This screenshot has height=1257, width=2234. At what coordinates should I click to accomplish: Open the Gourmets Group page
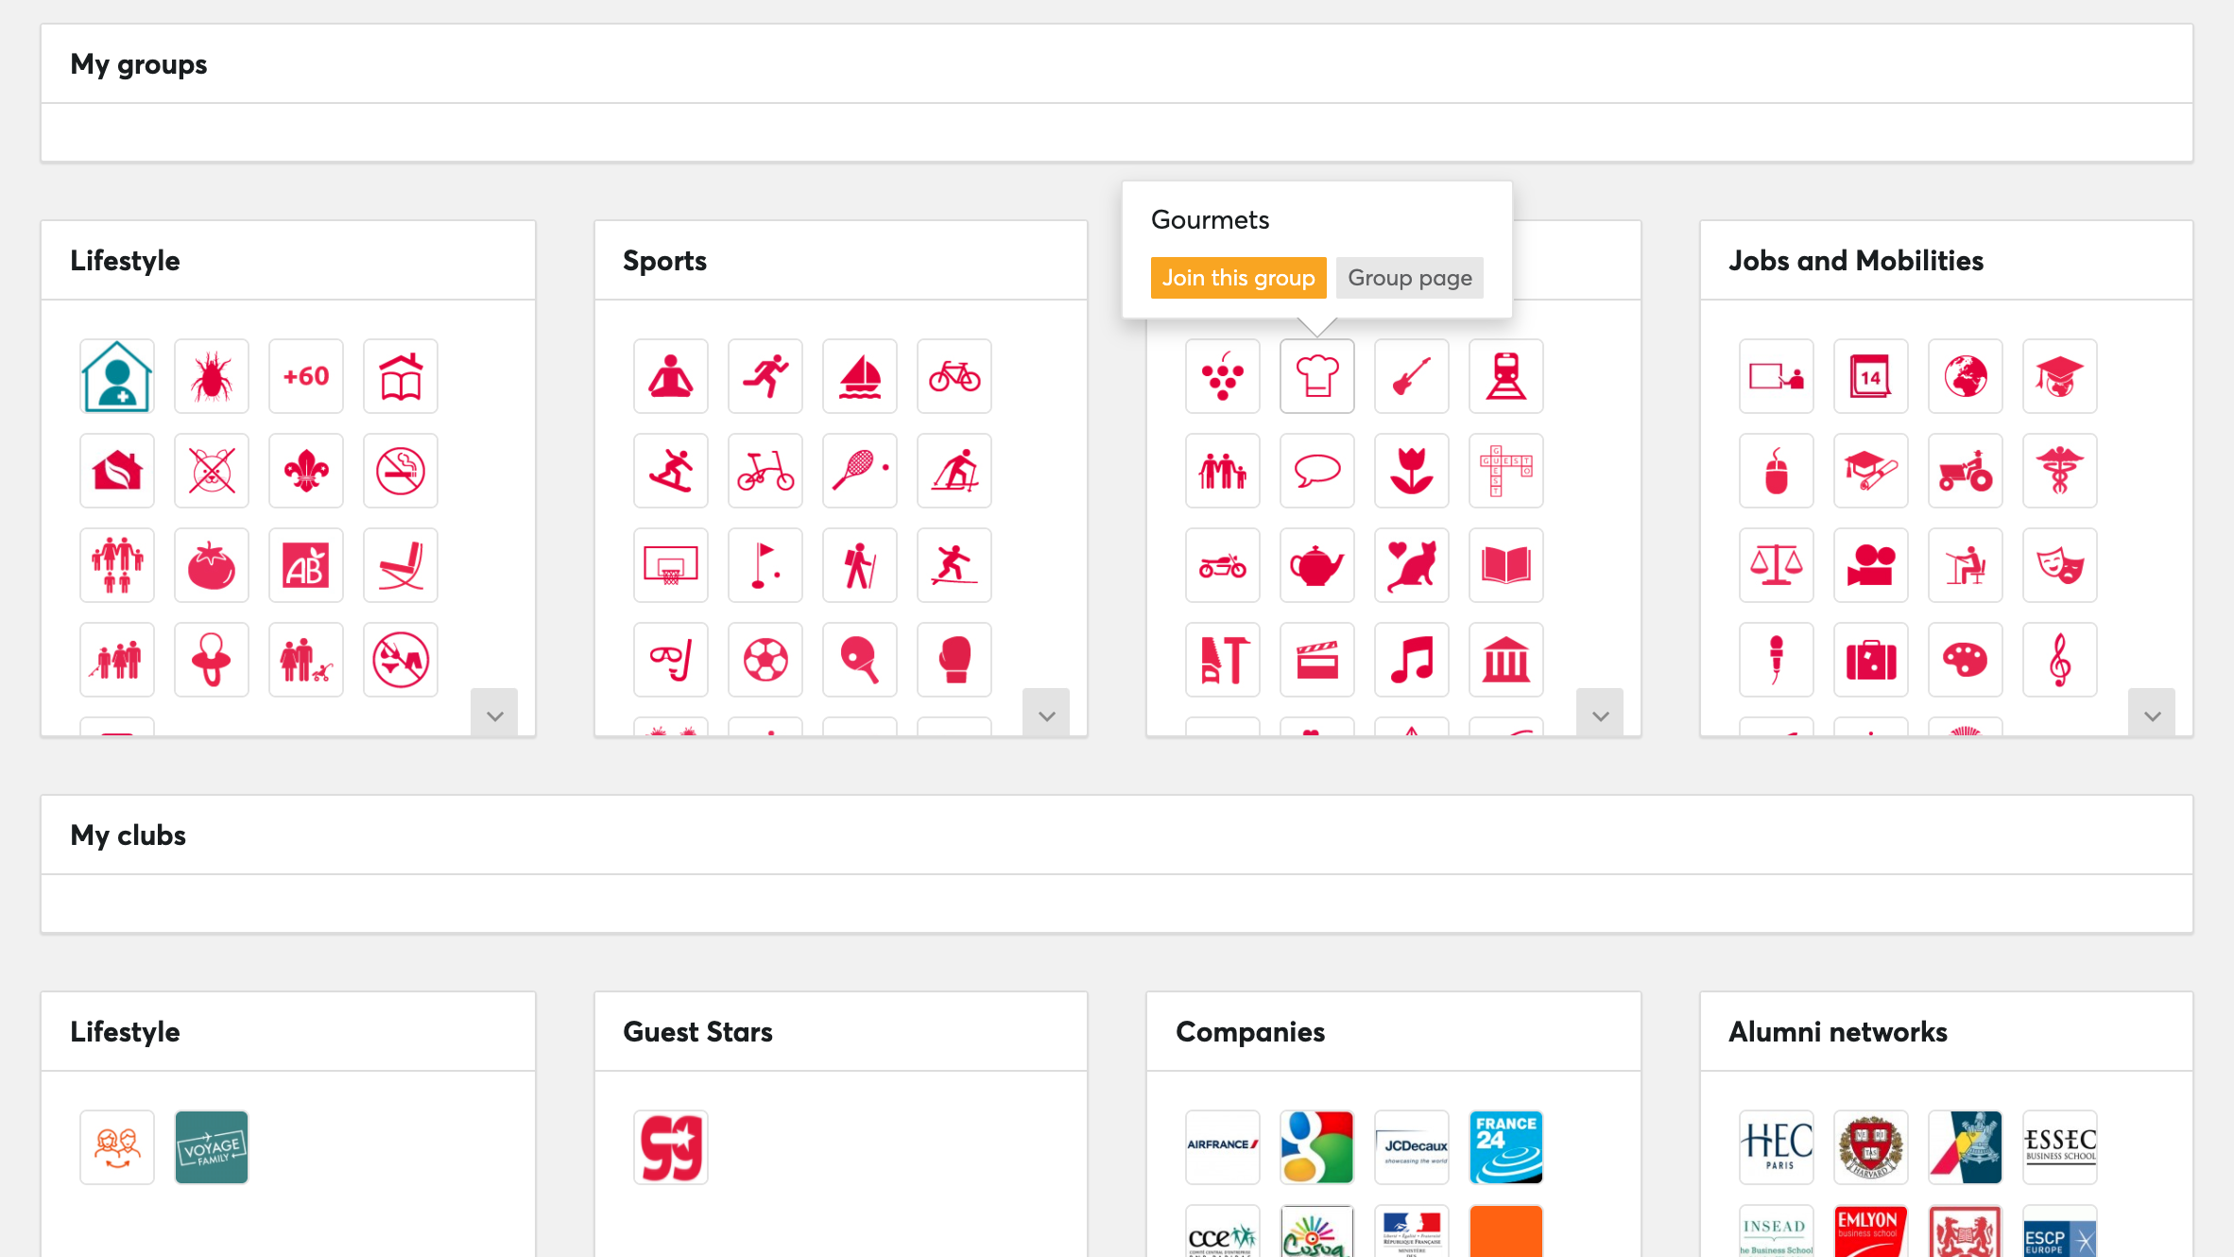[x=1409, y=278]
